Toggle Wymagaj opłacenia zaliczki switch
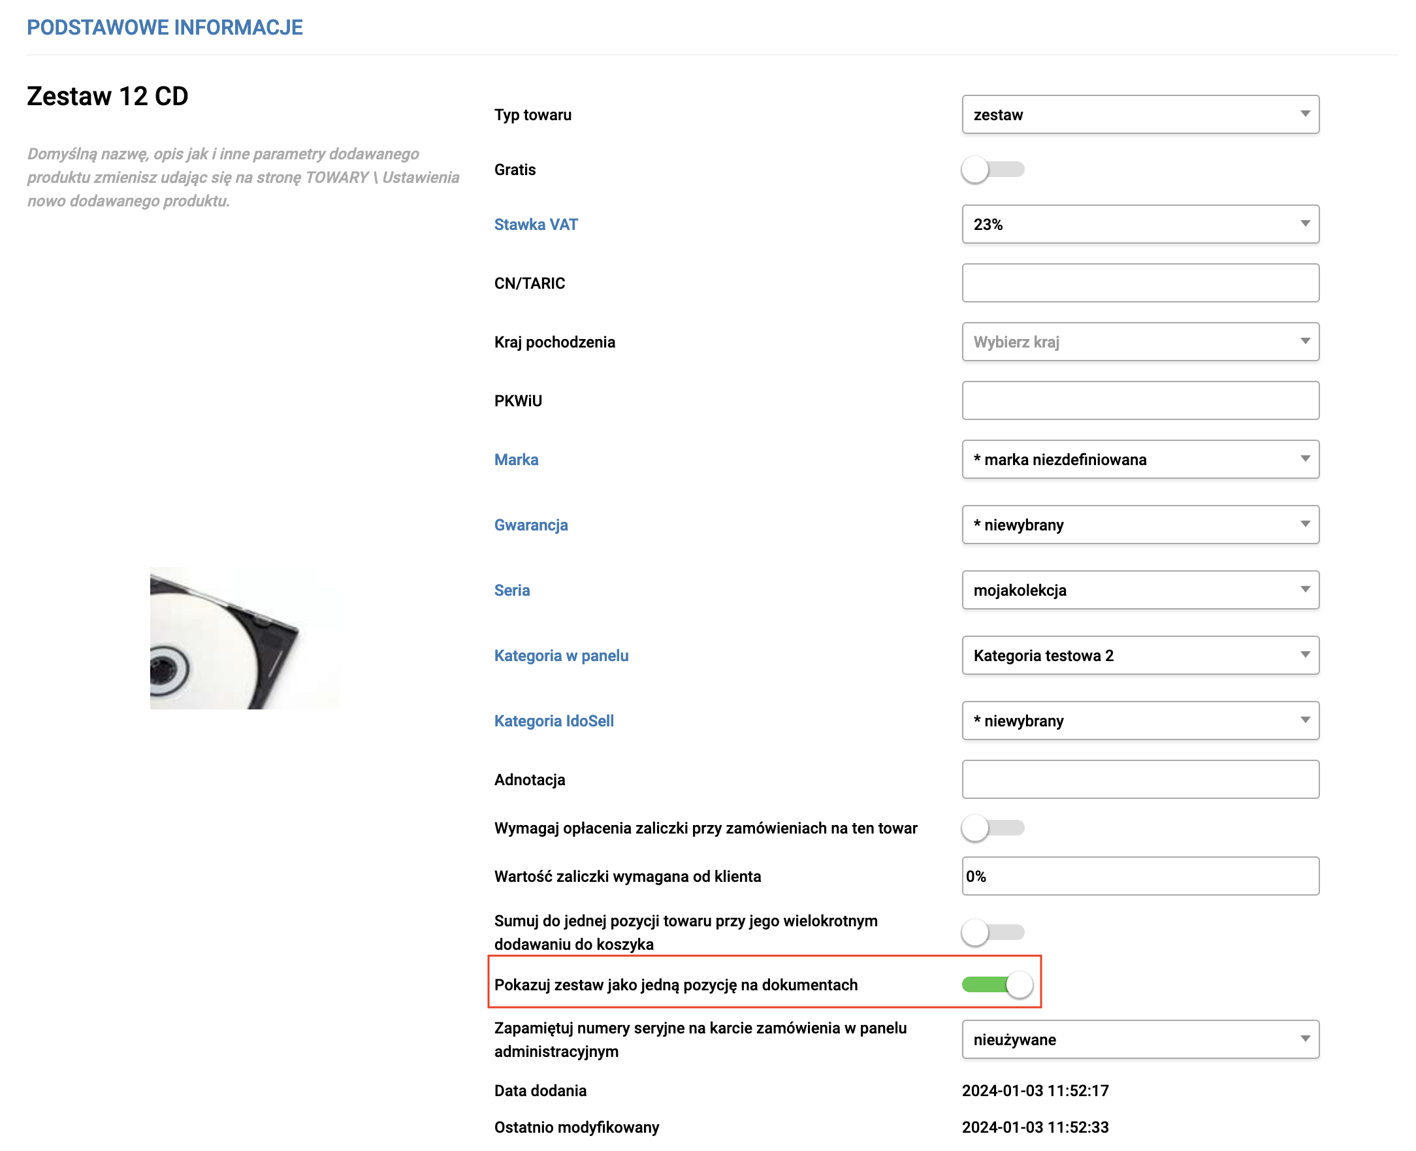Viewport: 1416px width, 1151px height. click(992, 828)
